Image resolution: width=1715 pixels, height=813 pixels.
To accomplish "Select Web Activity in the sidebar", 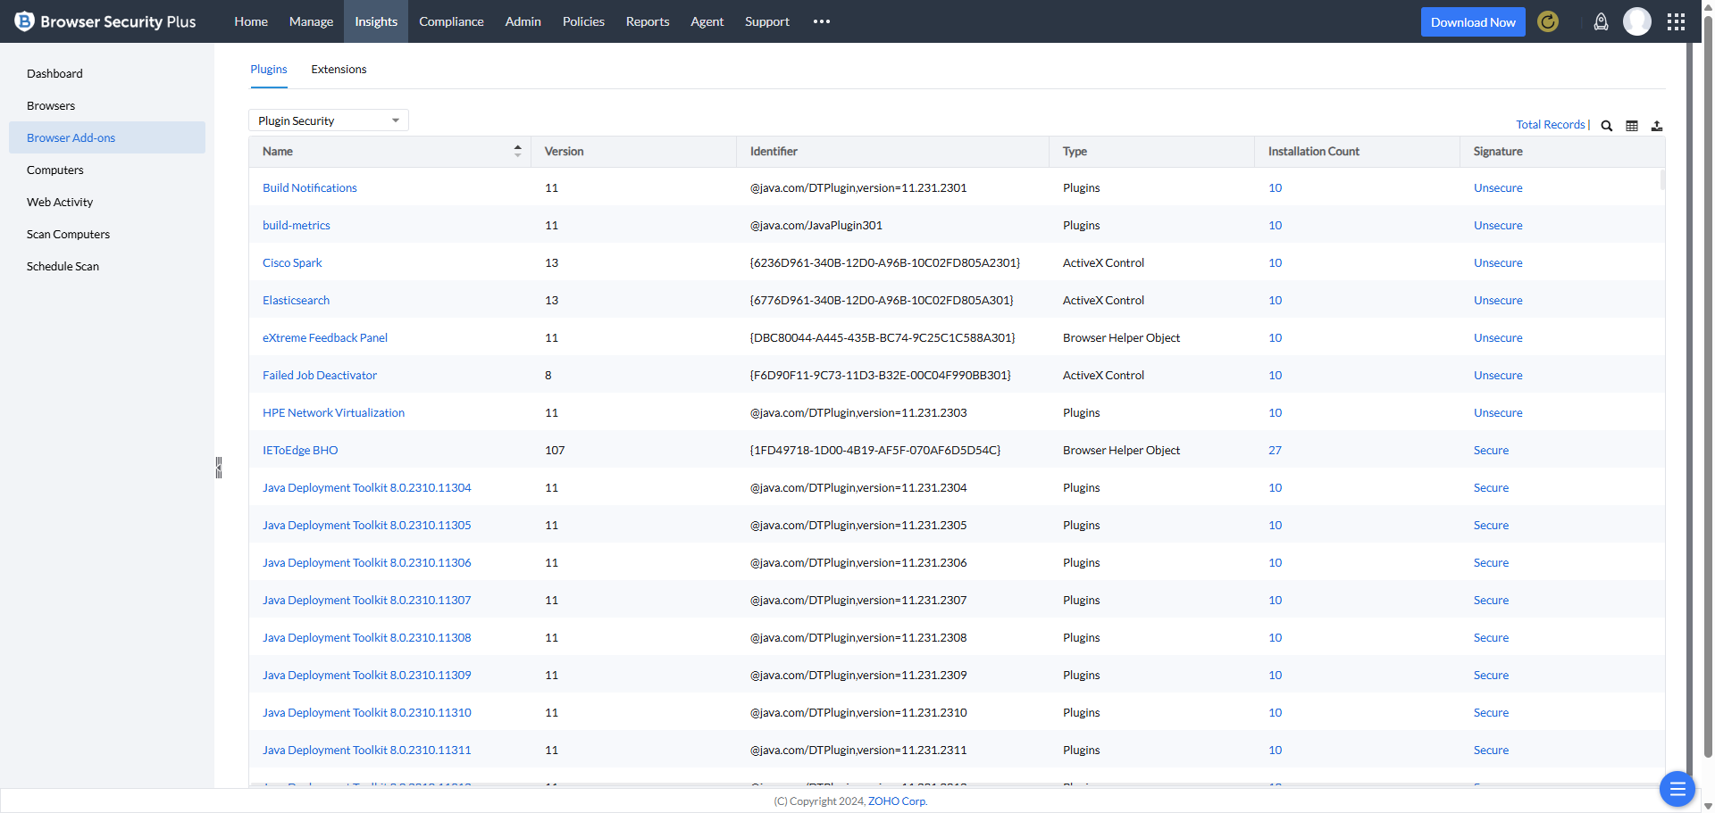I will pos(60,203).
